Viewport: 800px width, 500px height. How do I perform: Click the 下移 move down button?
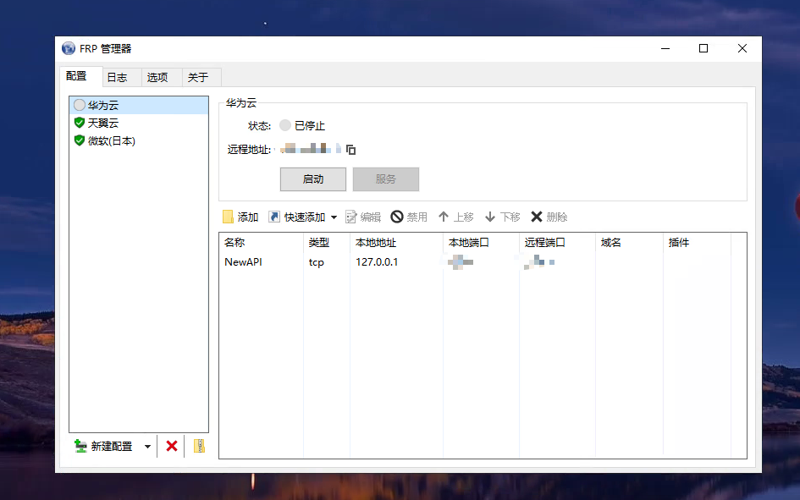pyautogui.click(x=503, y=217)
